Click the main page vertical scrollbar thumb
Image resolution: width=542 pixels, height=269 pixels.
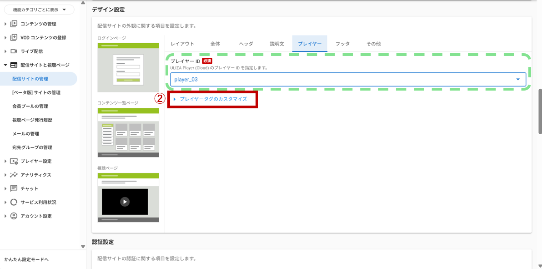[540, 112]
